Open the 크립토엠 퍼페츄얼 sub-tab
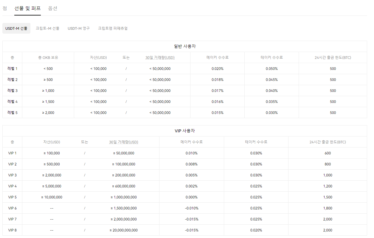Screen dimensions: 374x238 coord(113,28)
